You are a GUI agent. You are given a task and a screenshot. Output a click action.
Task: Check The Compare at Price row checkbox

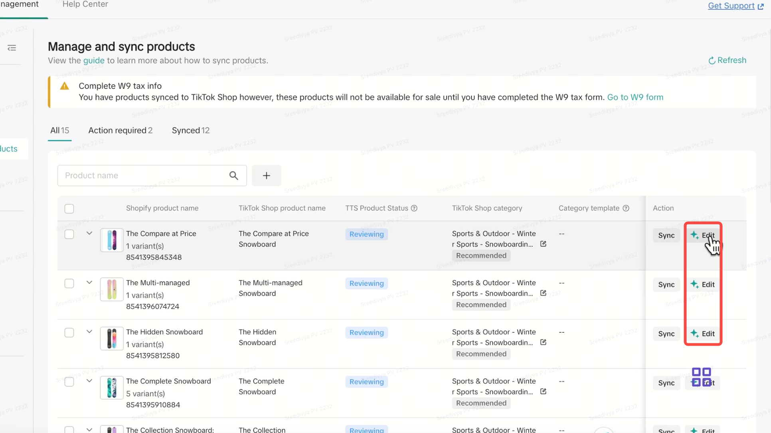tap(69, 234)
